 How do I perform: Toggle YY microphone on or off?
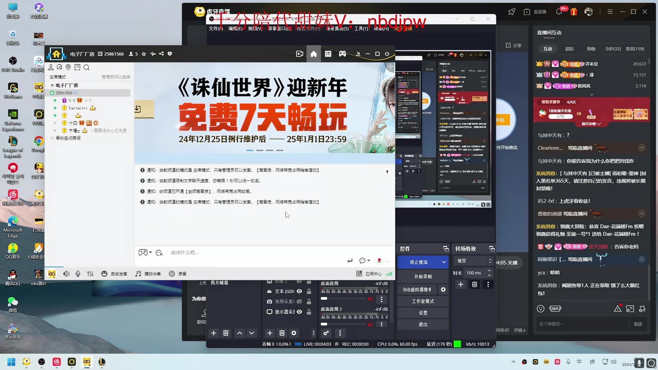(78, 274)
